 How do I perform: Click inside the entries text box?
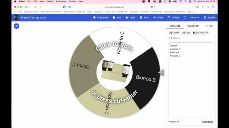191,80
